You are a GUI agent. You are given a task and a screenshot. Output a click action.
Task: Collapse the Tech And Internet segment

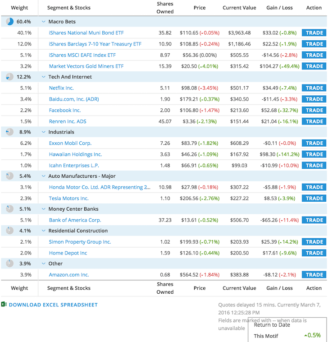pos(44,77)
